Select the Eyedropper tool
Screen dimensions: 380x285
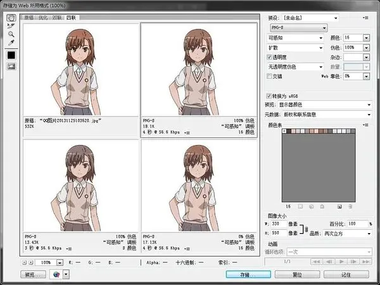pyautogui.click(x=11, y=42)
